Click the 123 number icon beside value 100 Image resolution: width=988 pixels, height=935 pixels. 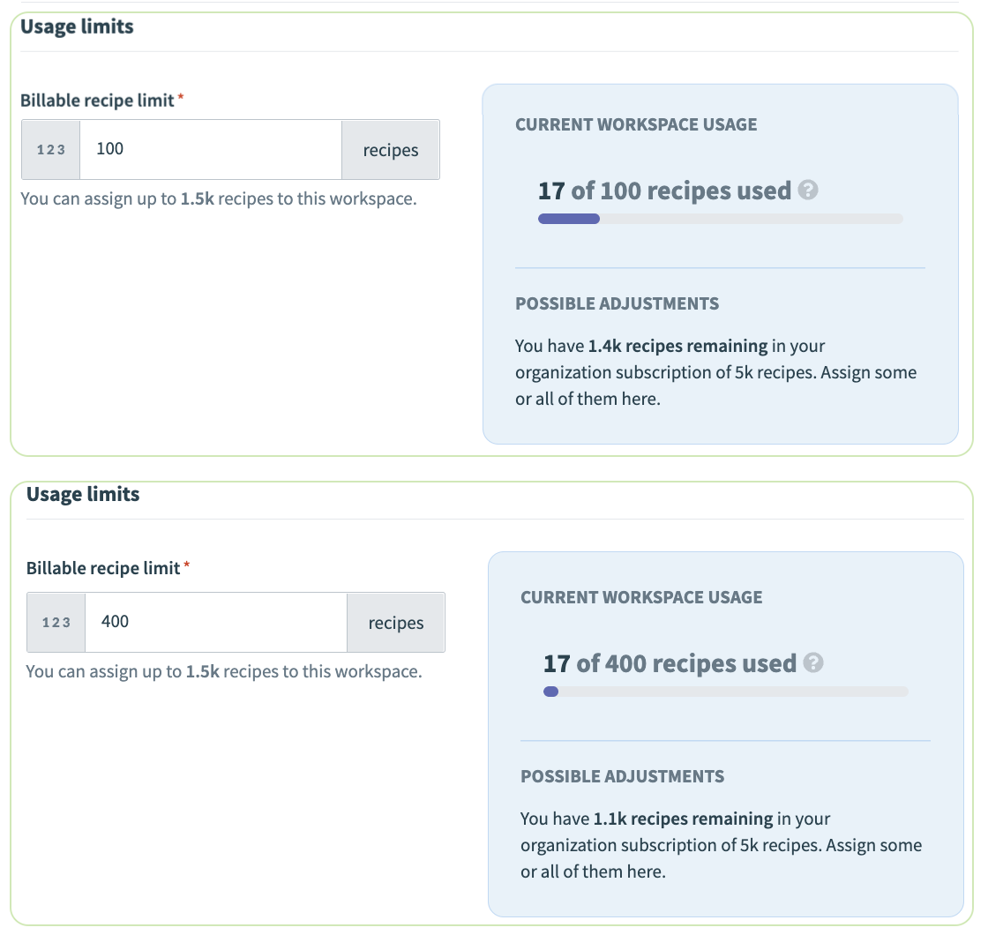click(51, 150)
